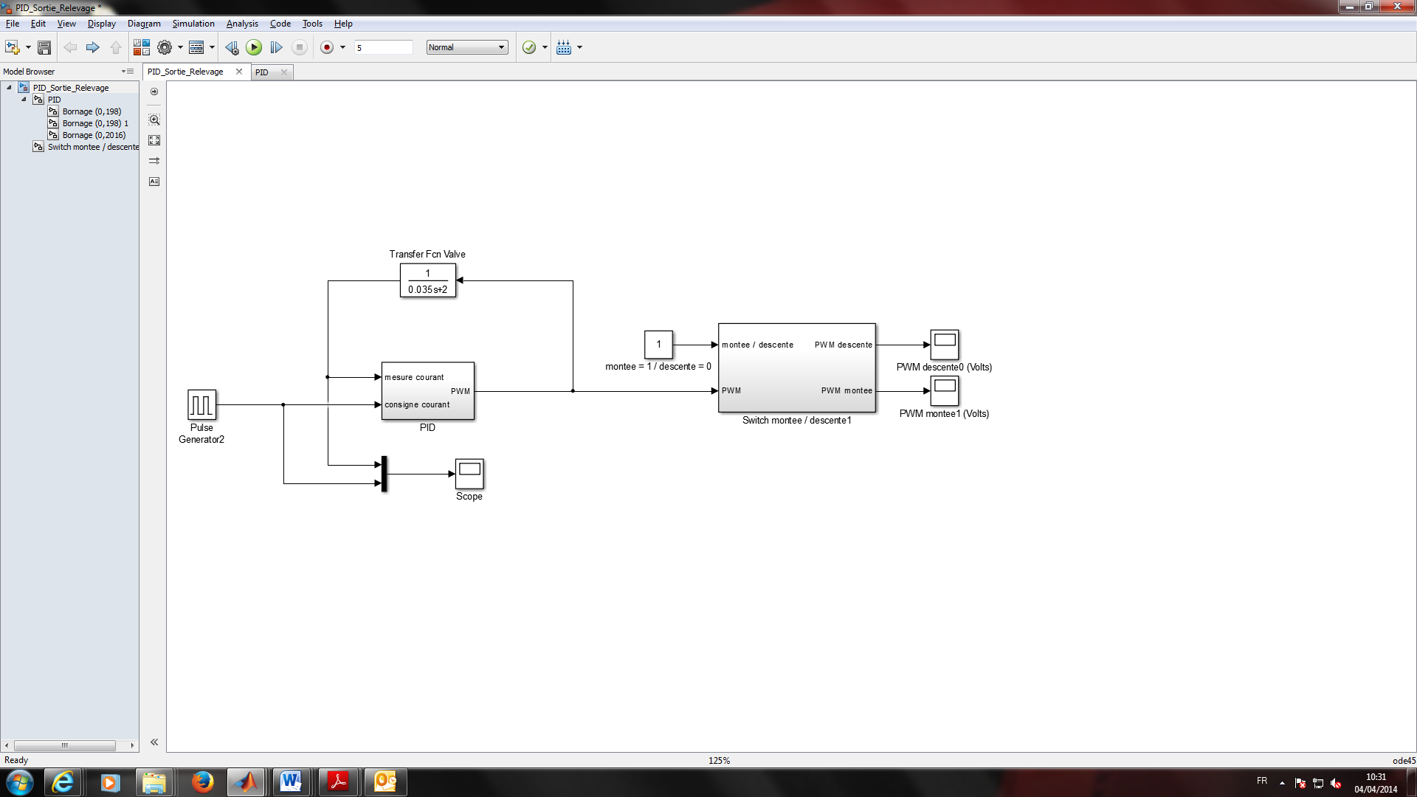
Task: Click the Stop simulation button
Action: point(299,47)
